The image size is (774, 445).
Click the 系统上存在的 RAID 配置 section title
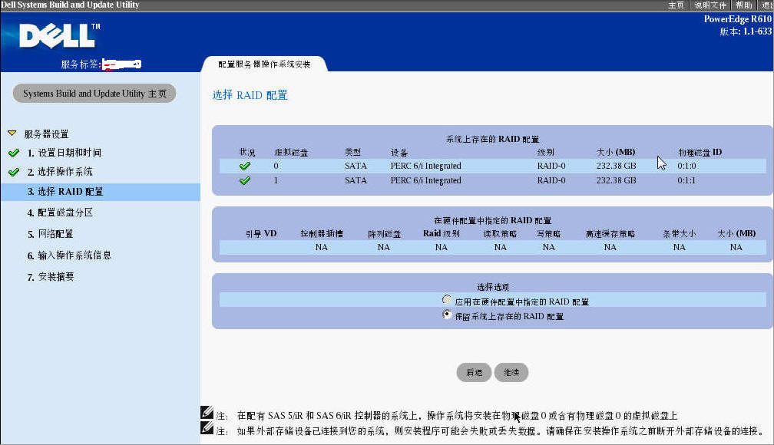[493, 139]
